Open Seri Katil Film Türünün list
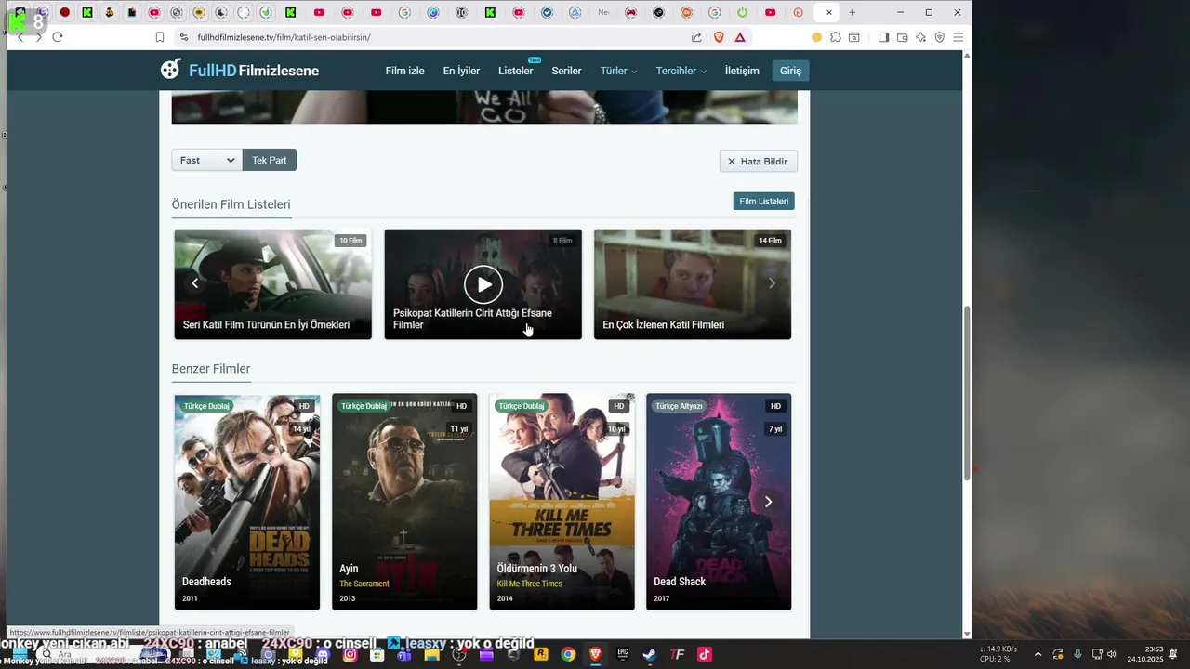Screen dimensions: 1190x669 click(272, 284)
